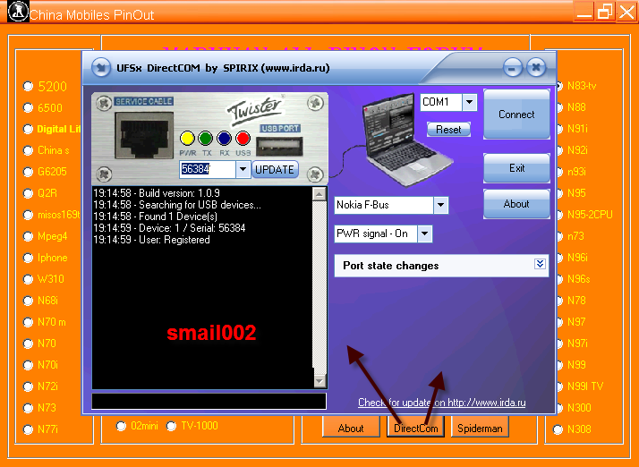Open the PWR signal - On dropdown
Viewport: 639px width, 467px height.
[424, 233]
